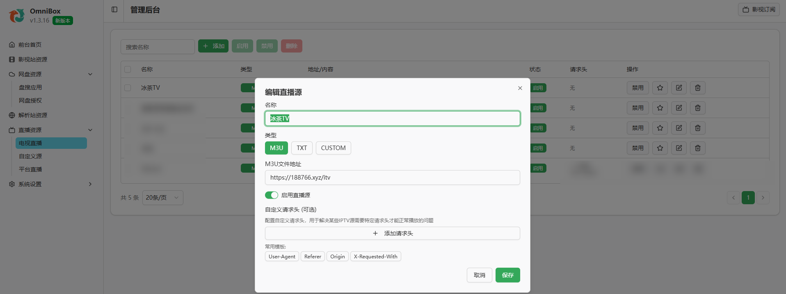Go to the previous page arrow
786x294 pixels.
coord(733,198)
